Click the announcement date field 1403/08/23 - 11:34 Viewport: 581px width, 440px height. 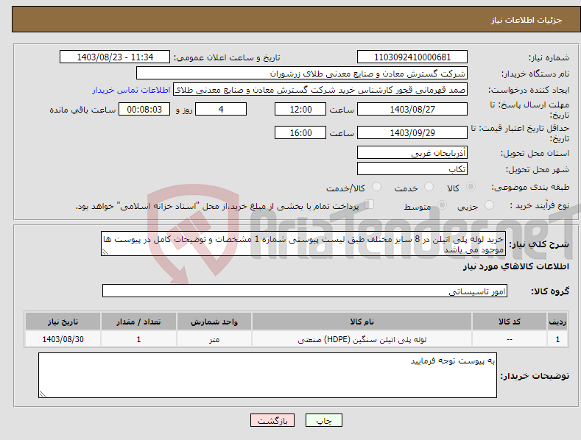click(115, 57)
